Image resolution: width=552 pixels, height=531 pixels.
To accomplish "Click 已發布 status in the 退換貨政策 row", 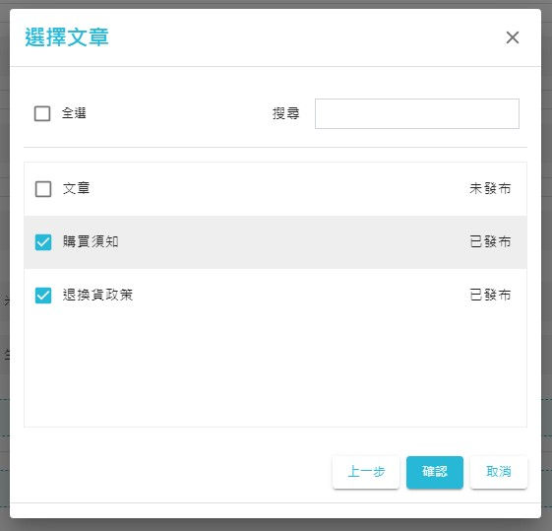I will [490, 295].
